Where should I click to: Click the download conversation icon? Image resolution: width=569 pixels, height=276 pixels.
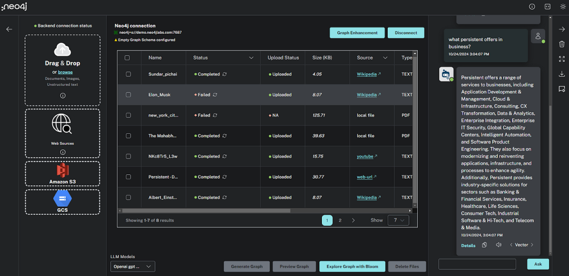tap(562, 74)
